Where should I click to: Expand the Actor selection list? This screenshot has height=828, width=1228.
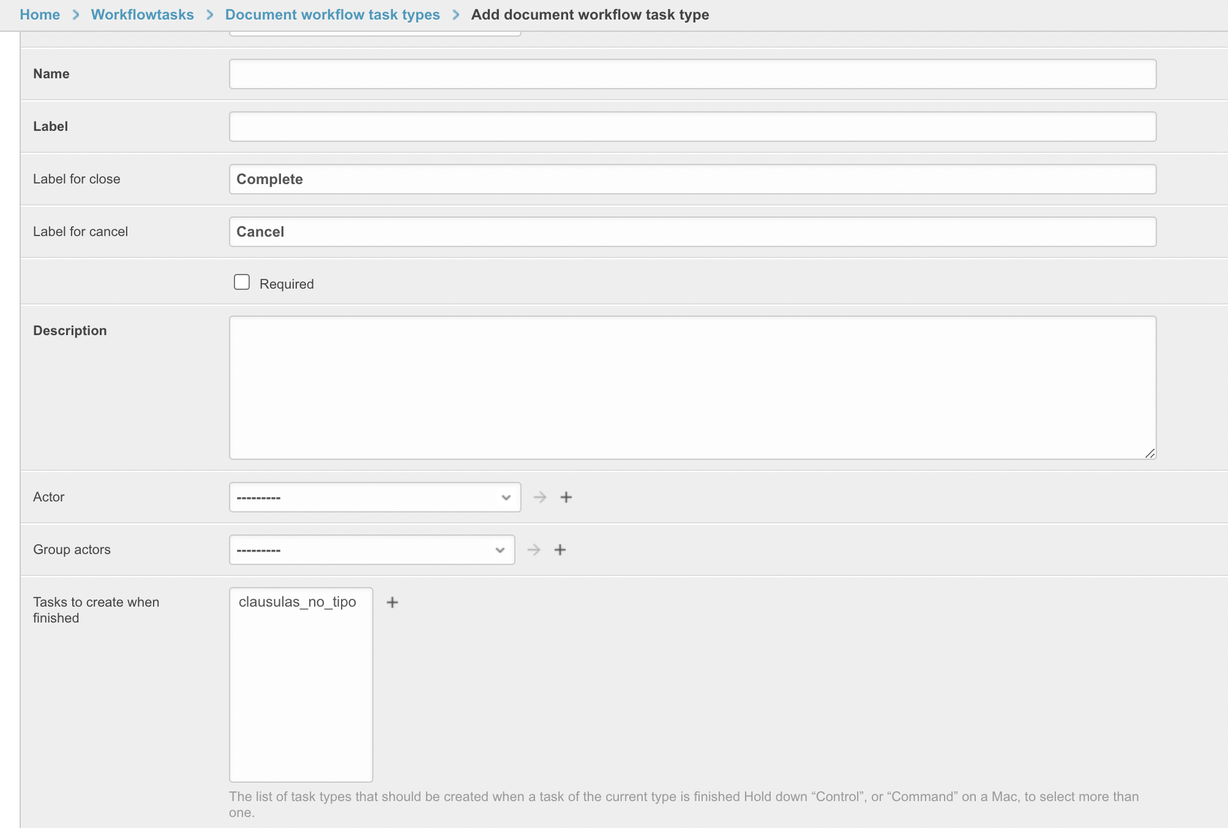375,497
